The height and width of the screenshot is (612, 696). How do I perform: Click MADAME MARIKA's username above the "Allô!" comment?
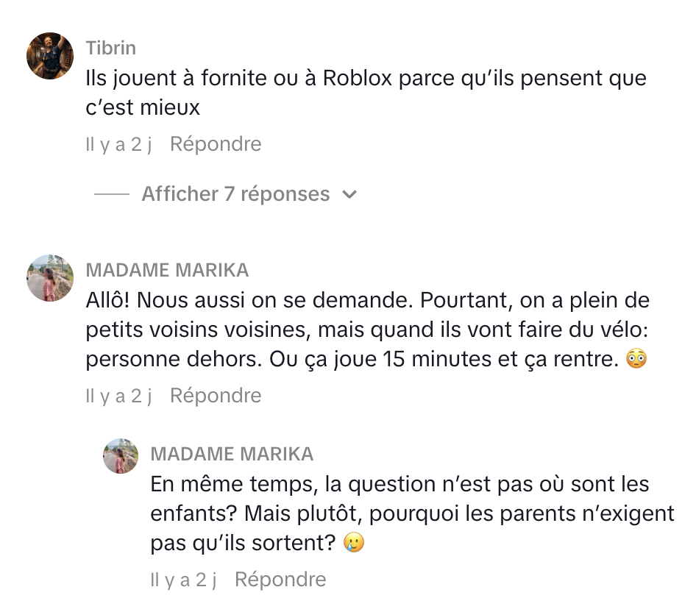point(167,271)
